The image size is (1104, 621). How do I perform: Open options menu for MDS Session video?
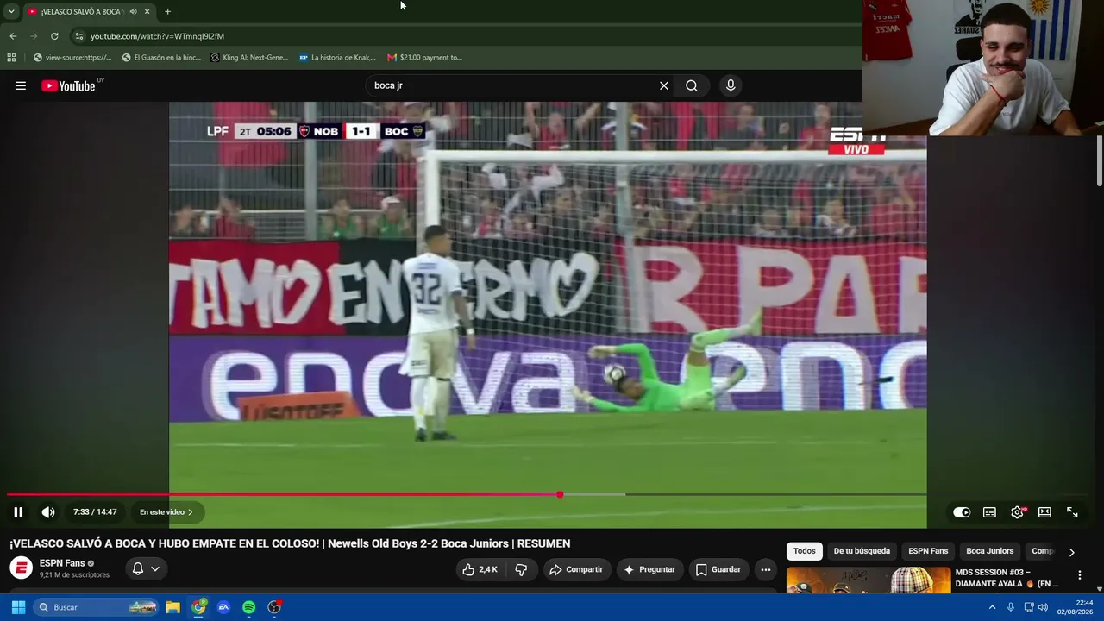click(1079, 575)
